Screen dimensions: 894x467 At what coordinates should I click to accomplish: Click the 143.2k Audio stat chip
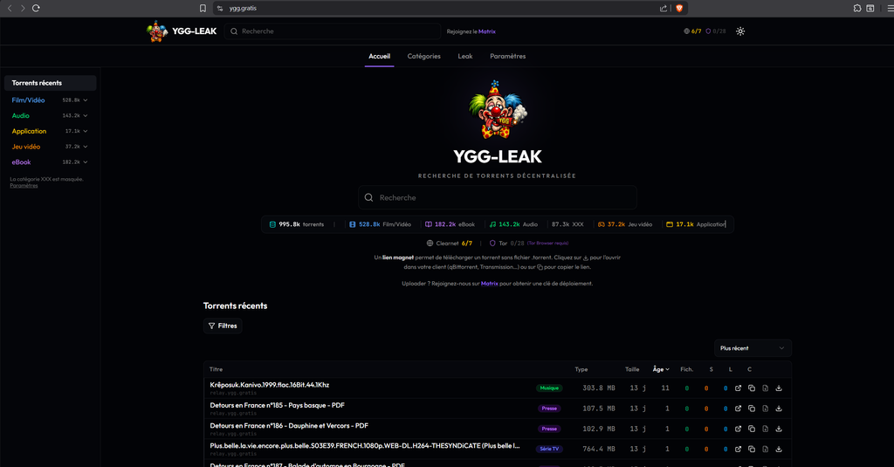click(x=513, y=224)
